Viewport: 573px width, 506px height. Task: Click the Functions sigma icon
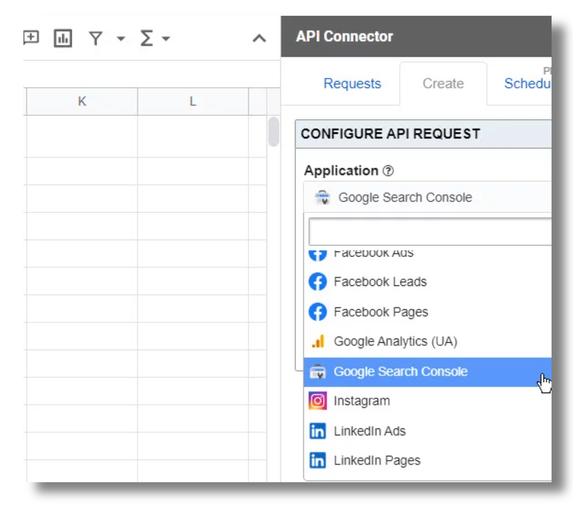pos(146,38)
